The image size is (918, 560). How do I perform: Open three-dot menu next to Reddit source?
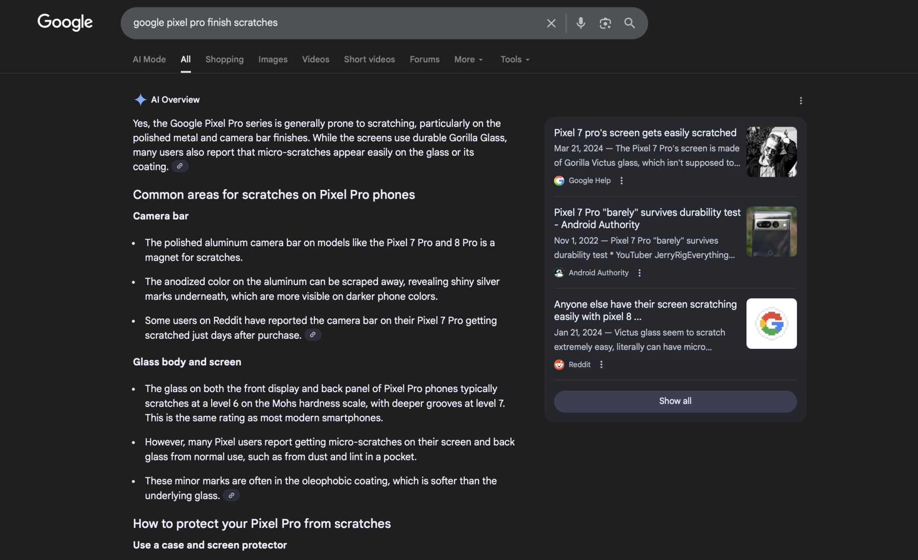(x=601, y=364)
